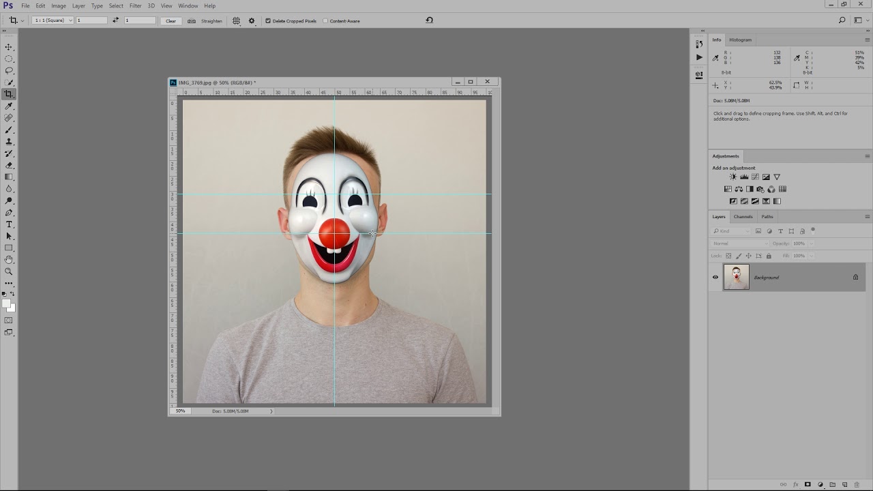Select the Rectangle shape tool

9,248
